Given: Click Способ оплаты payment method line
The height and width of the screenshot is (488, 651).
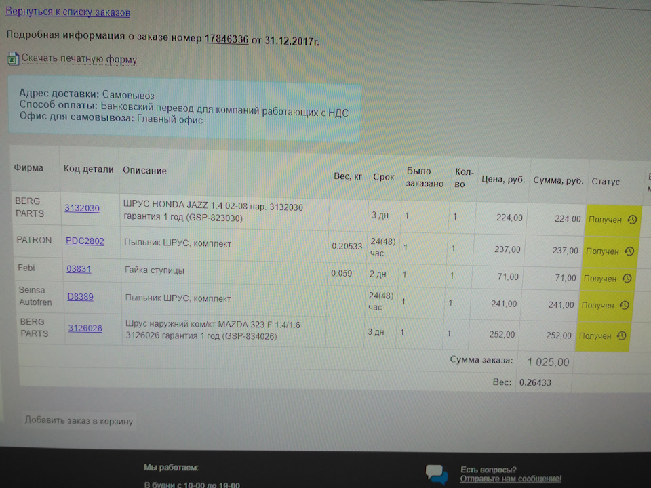Looking at the screenshot, I should pos(184,108).
